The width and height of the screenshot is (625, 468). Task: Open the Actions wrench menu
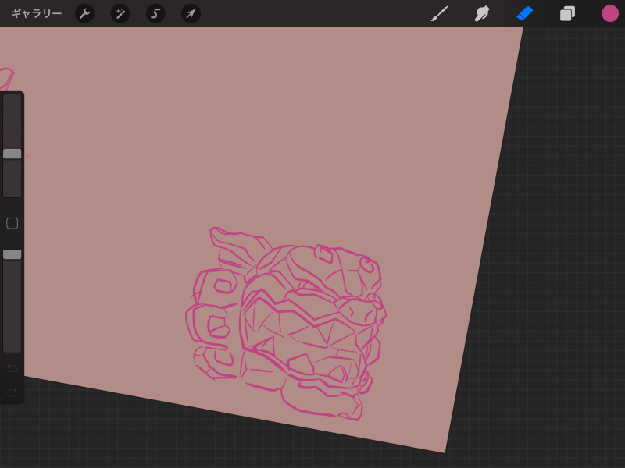(85, 13)
